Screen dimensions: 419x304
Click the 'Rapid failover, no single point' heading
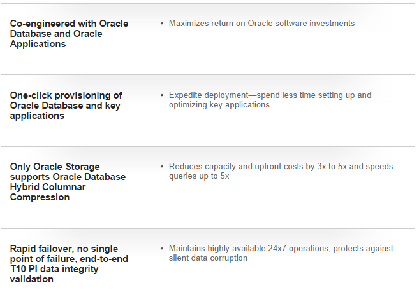[69, 264]
